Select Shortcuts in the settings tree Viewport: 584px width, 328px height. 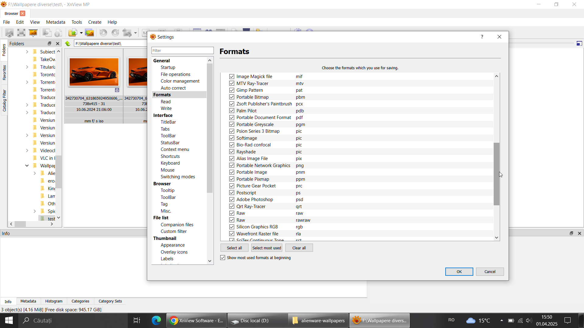point(170,156)
